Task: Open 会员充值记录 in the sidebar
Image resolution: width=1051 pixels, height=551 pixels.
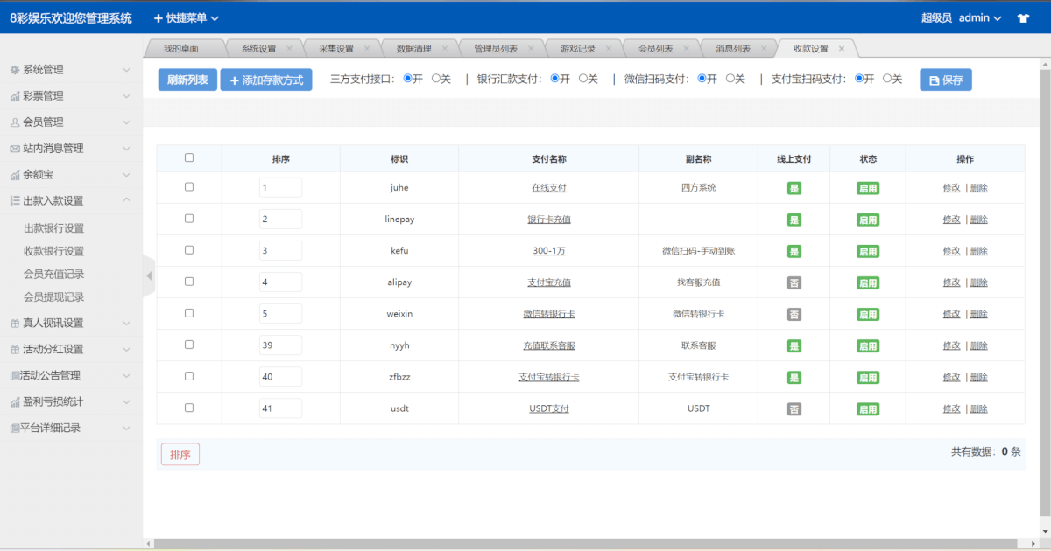Action: (53, 274)
